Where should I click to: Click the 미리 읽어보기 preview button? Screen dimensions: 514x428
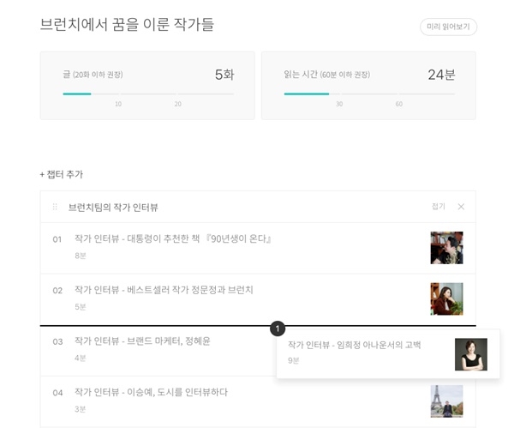[x=448, y=27]
